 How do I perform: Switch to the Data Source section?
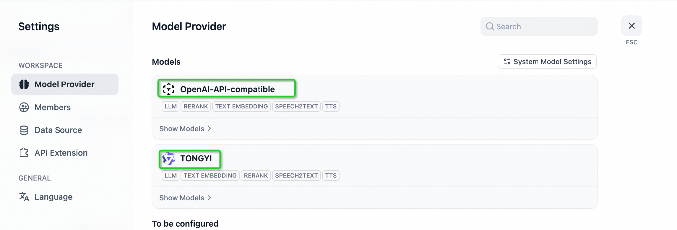(58, 130)
